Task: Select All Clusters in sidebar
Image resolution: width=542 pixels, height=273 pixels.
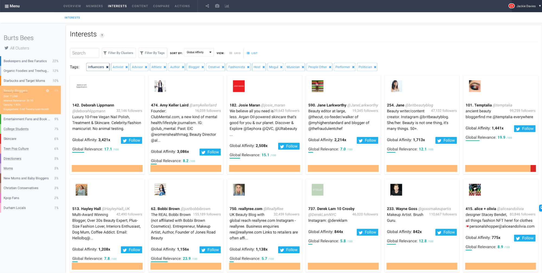Action: (17, 48)
